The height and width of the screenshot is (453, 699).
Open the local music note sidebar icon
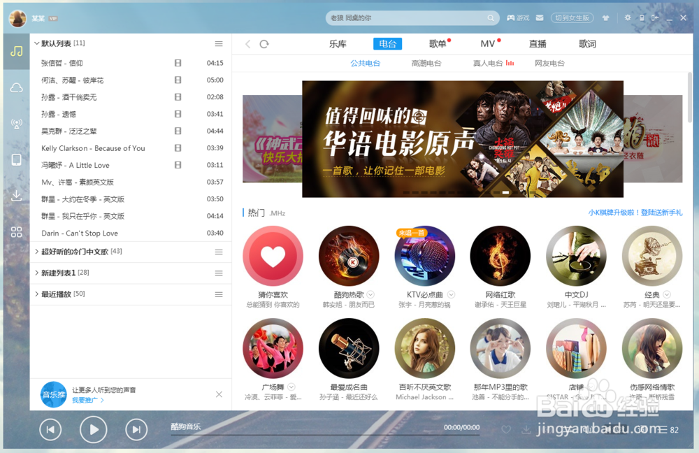click(x=17, y=51)
